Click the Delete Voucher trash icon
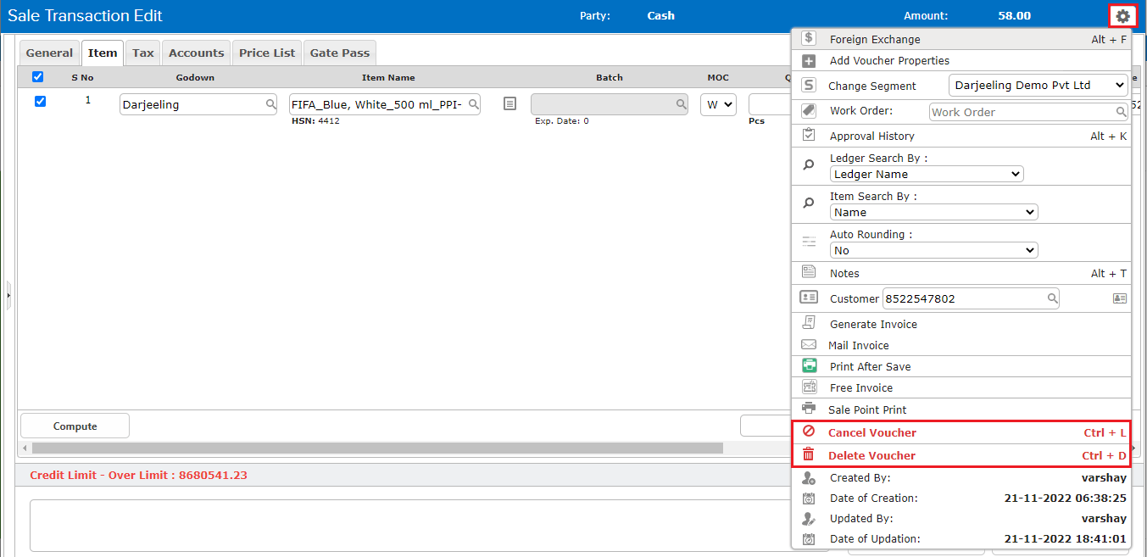The height and width of the screenshot is (557, 1147). 809,454
